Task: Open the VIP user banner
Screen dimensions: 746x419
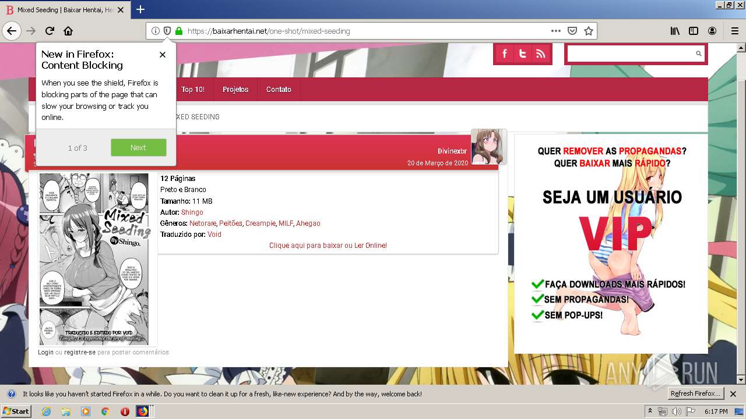Action: click(611, 244)
